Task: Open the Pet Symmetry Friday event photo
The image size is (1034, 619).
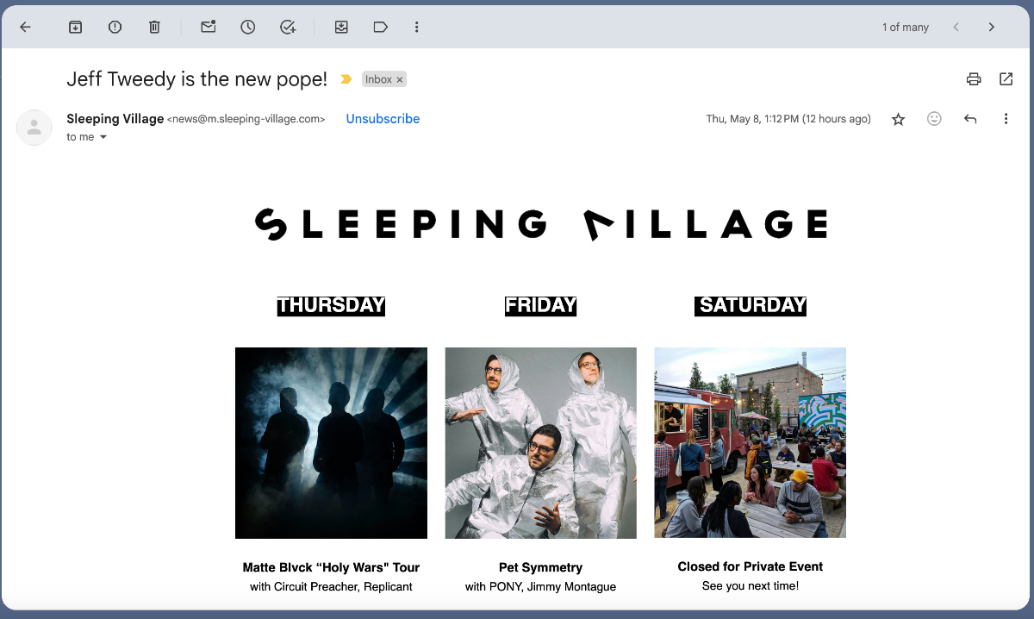Action: 541,443
